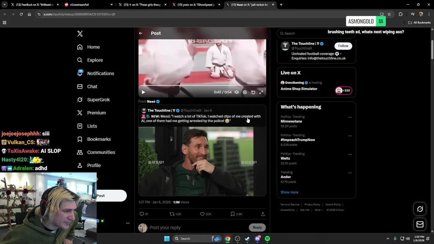Open more options for Andor trend
This screenshot has width=434, height=244.
tap(350, 173)
